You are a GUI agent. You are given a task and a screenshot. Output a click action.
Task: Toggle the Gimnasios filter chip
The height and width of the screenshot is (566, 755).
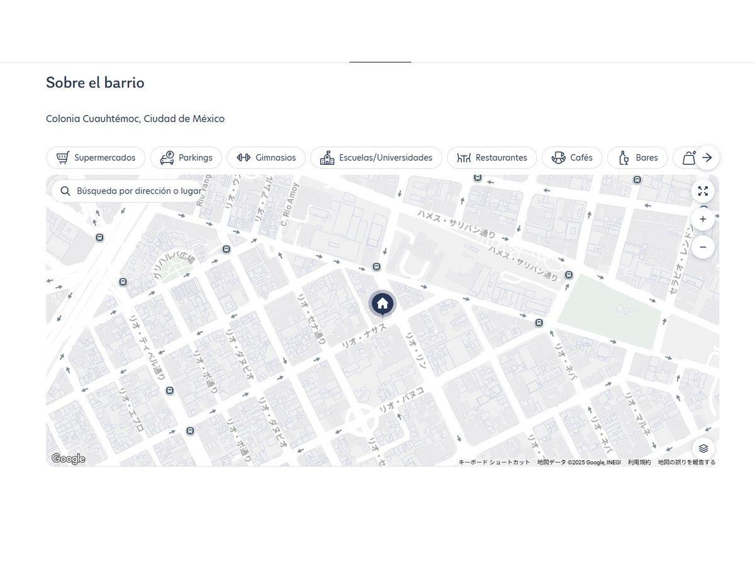pyautogui.click(x=266, y=158)
